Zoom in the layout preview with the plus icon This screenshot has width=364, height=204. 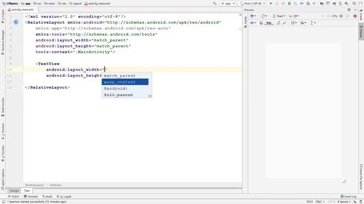point(341,16)
